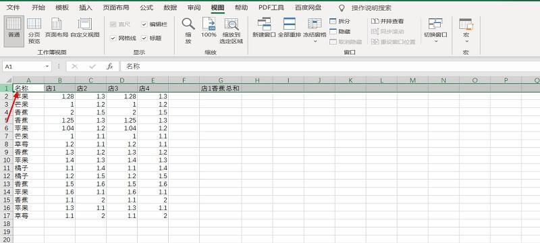Viewport: 540px width, 243px height.
Task: Arrange All windows (全部重排)
Action: pos(290,28)
